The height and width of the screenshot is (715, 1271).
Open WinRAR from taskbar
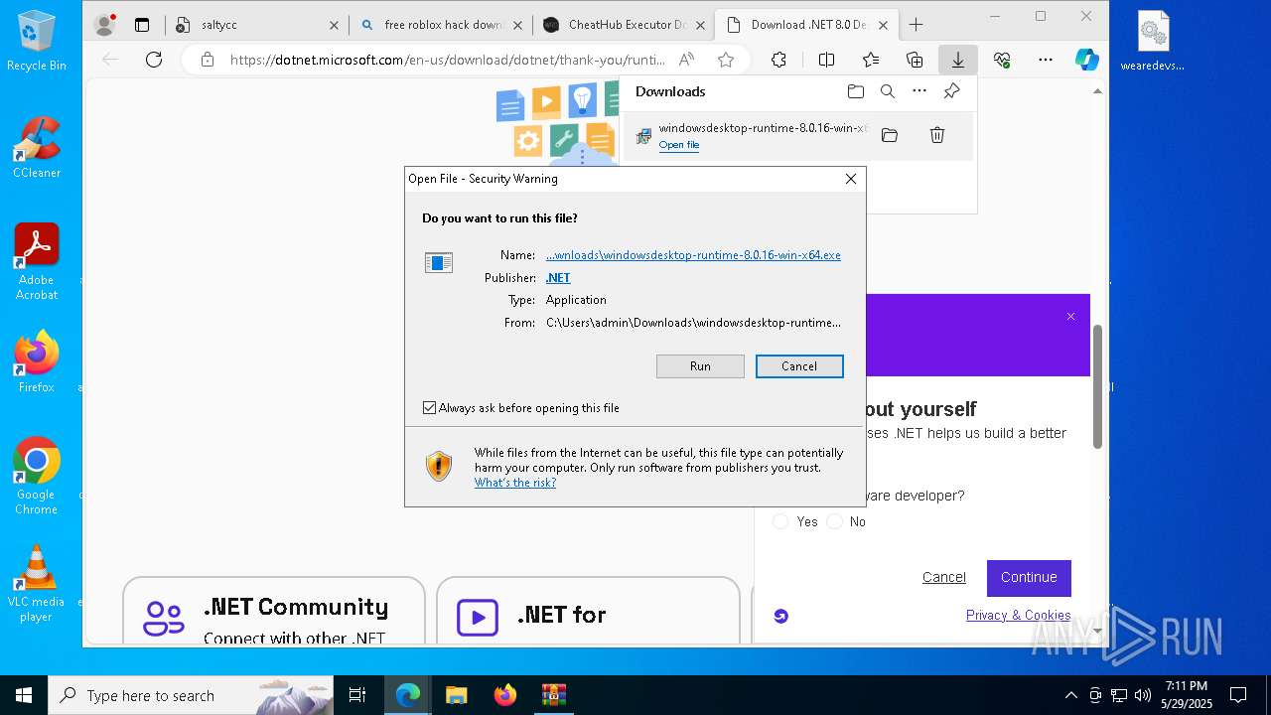(x=553, y=695)
